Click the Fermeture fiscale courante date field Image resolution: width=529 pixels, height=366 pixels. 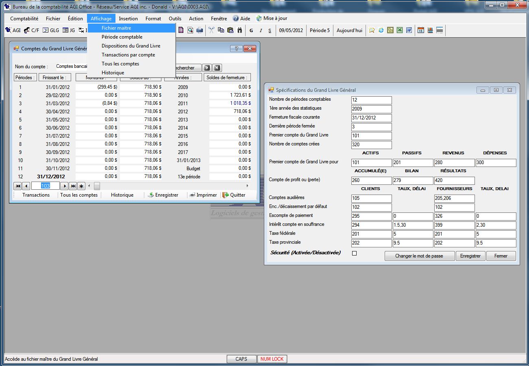coord(371,118)
